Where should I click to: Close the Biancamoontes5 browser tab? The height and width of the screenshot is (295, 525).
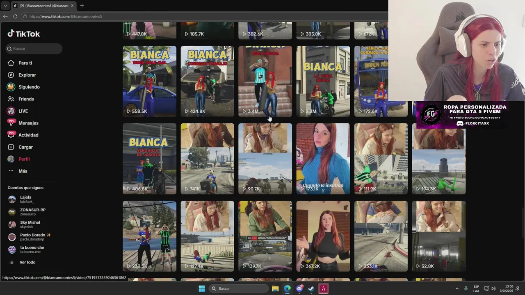[73, 6]
